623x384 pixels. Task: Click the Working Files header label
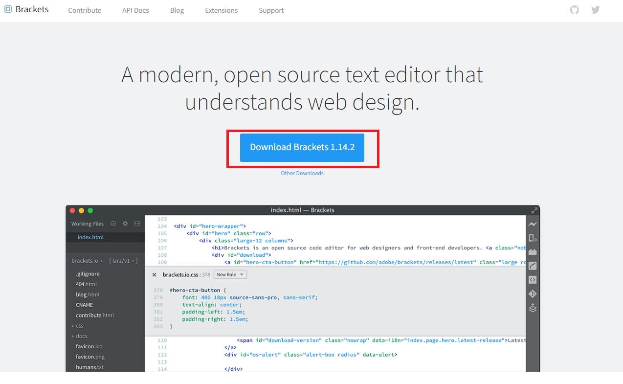click(x=88, y=224)
